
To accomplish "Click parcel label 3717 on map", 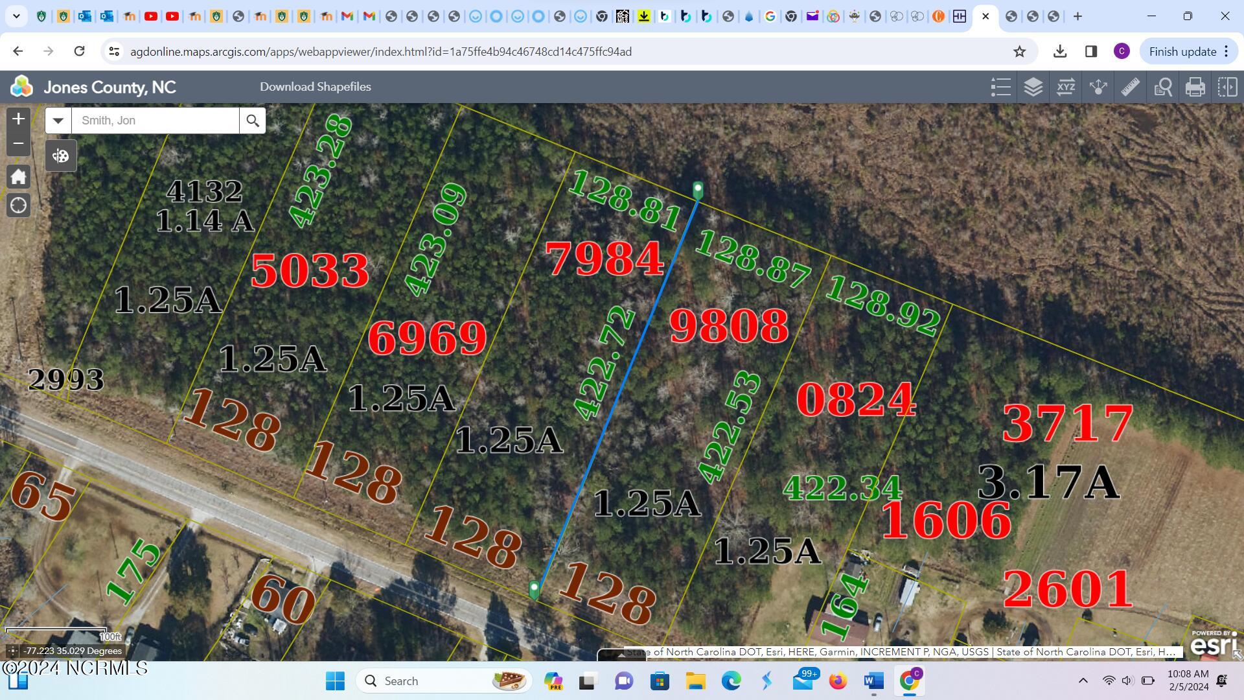I will coord(1068,423).
